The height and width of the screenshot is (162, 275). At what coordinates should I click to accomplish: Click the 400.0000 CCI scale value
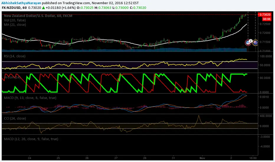(266, 116)
